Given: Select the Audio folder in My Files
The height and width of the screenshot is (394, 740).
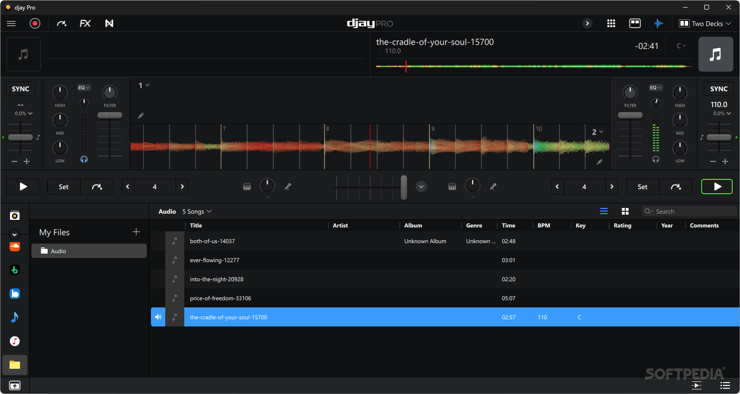Looking at the screenshot, I should 89,251.
